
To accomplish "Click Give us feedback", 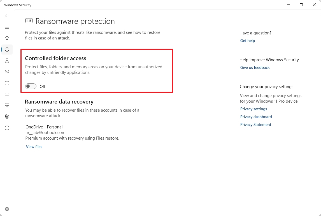I will pyautogui.click(x=255, y=67).
